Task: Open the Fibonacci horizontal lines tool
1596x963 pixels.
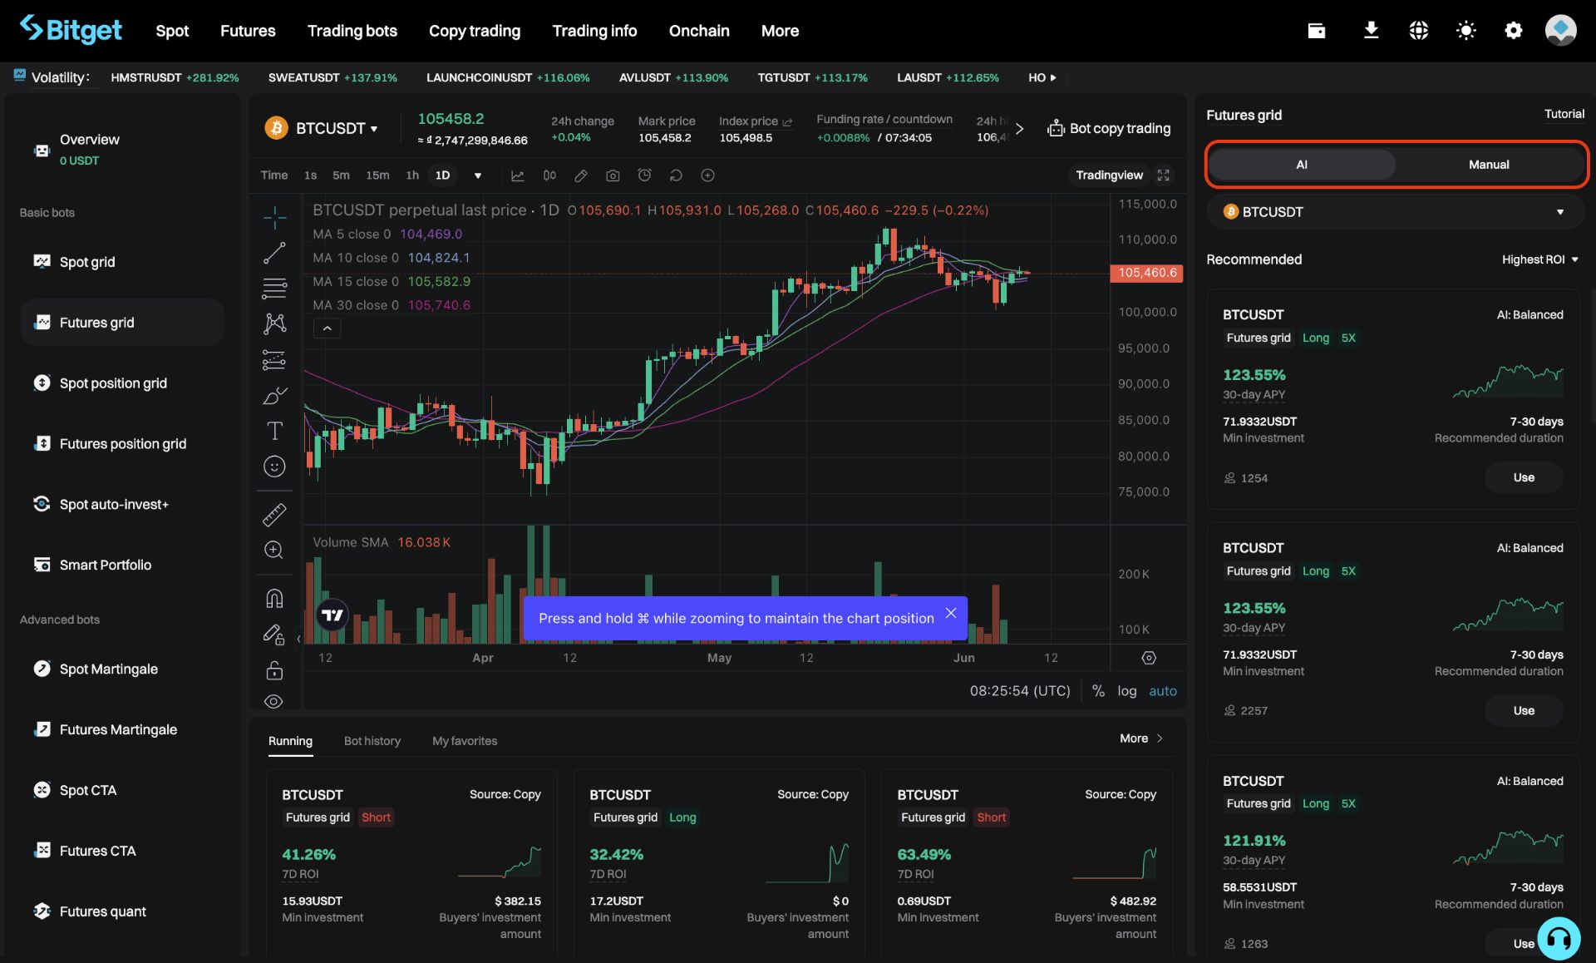Action: [274, 288]
